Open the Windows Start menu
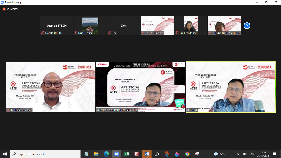The image size is (281, 158). pyautogui.click(x=5, y=154)
